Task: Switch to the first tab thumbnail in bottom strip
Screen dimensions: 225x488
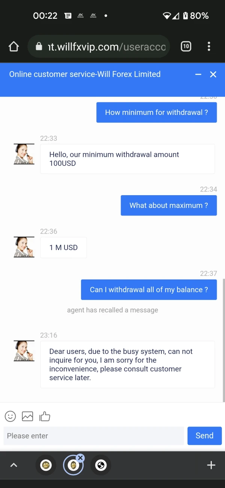Action: 46,465
